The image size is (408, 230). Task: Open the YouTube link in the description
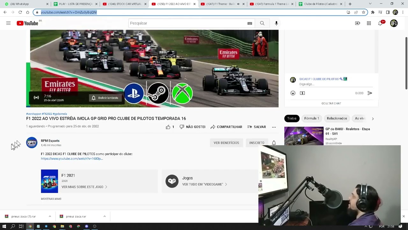pyautogui.click(x=72, y=158)
